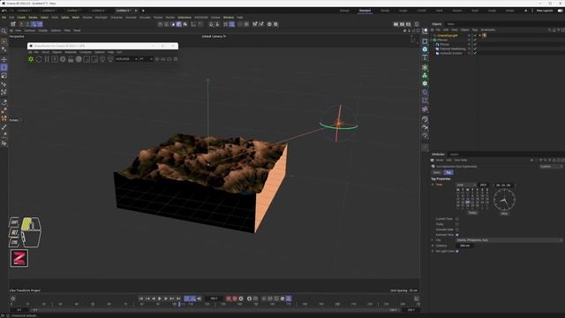
Task: Go to end of animation button
Action: tap(178, 299)
